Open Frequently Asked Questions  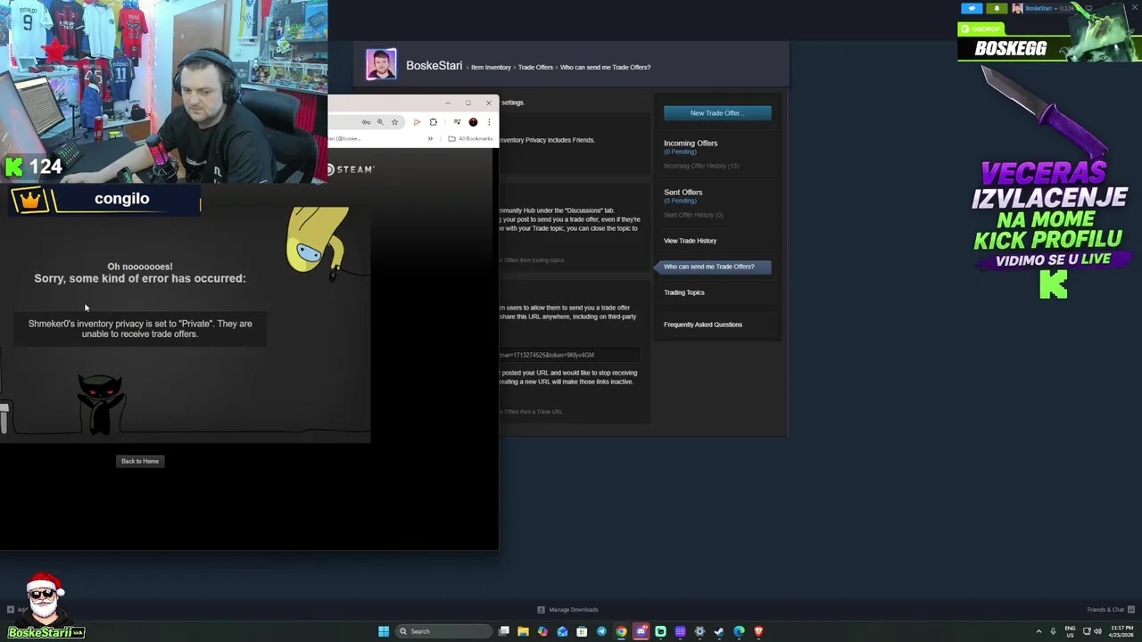[703, 325]
